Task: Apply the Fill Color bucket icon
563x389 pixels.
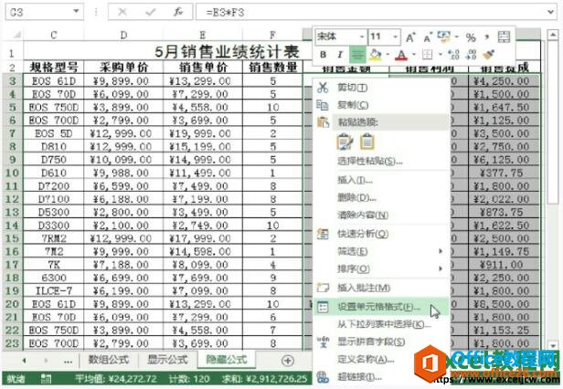Action: tap(376, 55)
